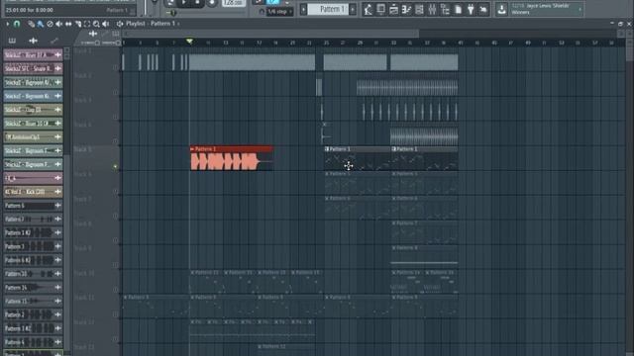This screenshot has height=356, width=634.
Task: Toggle mute switch for Track 1
Action: point(115,67)
